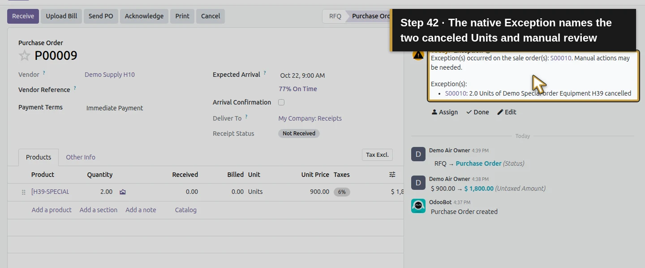Mark the exception activity Done
645x268 pixels.
pyautogui.click(x=477, y=112)
